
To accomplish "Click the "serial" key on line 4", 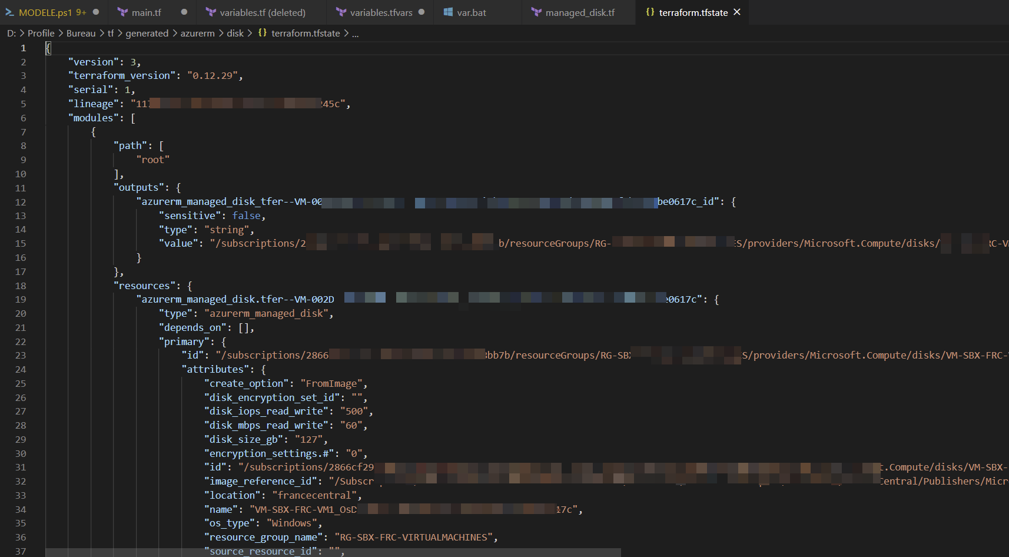I will point(91,89).
